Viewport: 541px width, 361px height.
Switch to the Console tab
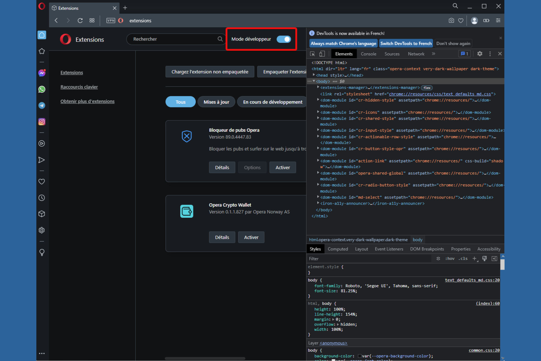point(368,54)
